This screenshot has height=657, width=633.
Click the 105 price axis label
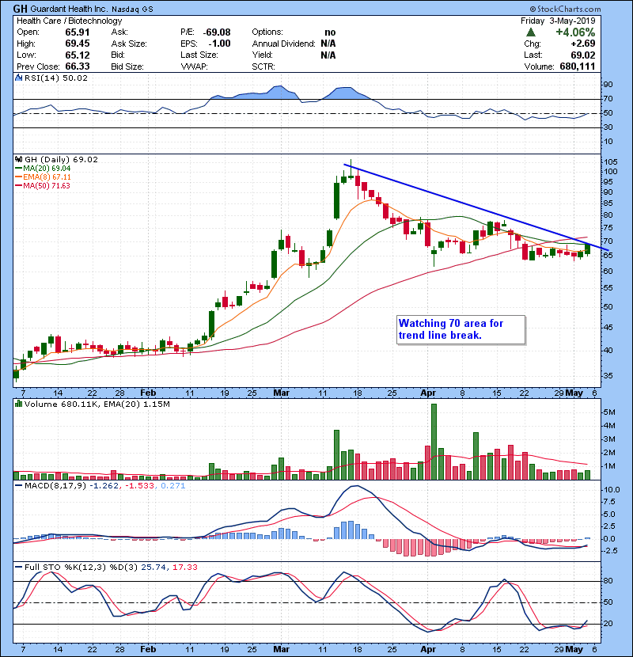pos(611,162)
